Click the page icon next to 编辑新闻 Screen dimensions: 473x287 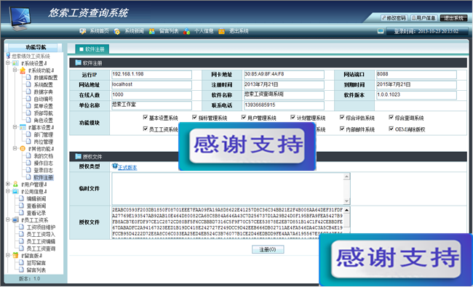tap(21, 198)
